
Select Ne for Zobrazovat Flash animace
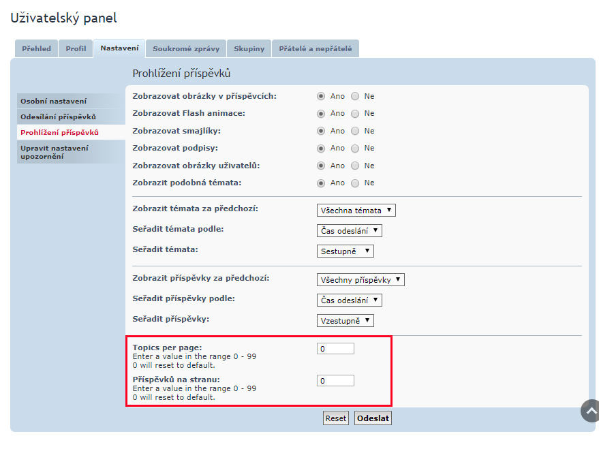[355, 114]
